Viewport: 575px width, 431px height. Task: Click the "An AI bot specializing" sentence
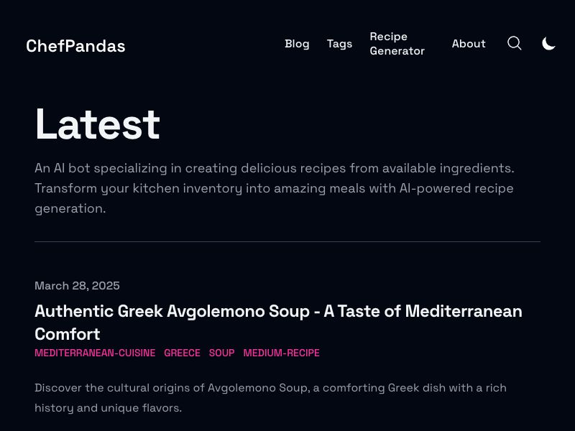274,168
